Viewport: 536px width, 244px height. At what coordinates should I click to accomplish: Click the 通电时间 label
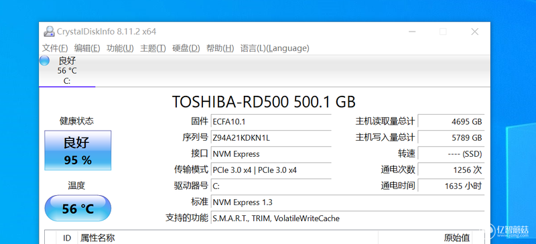pos(398,186)
